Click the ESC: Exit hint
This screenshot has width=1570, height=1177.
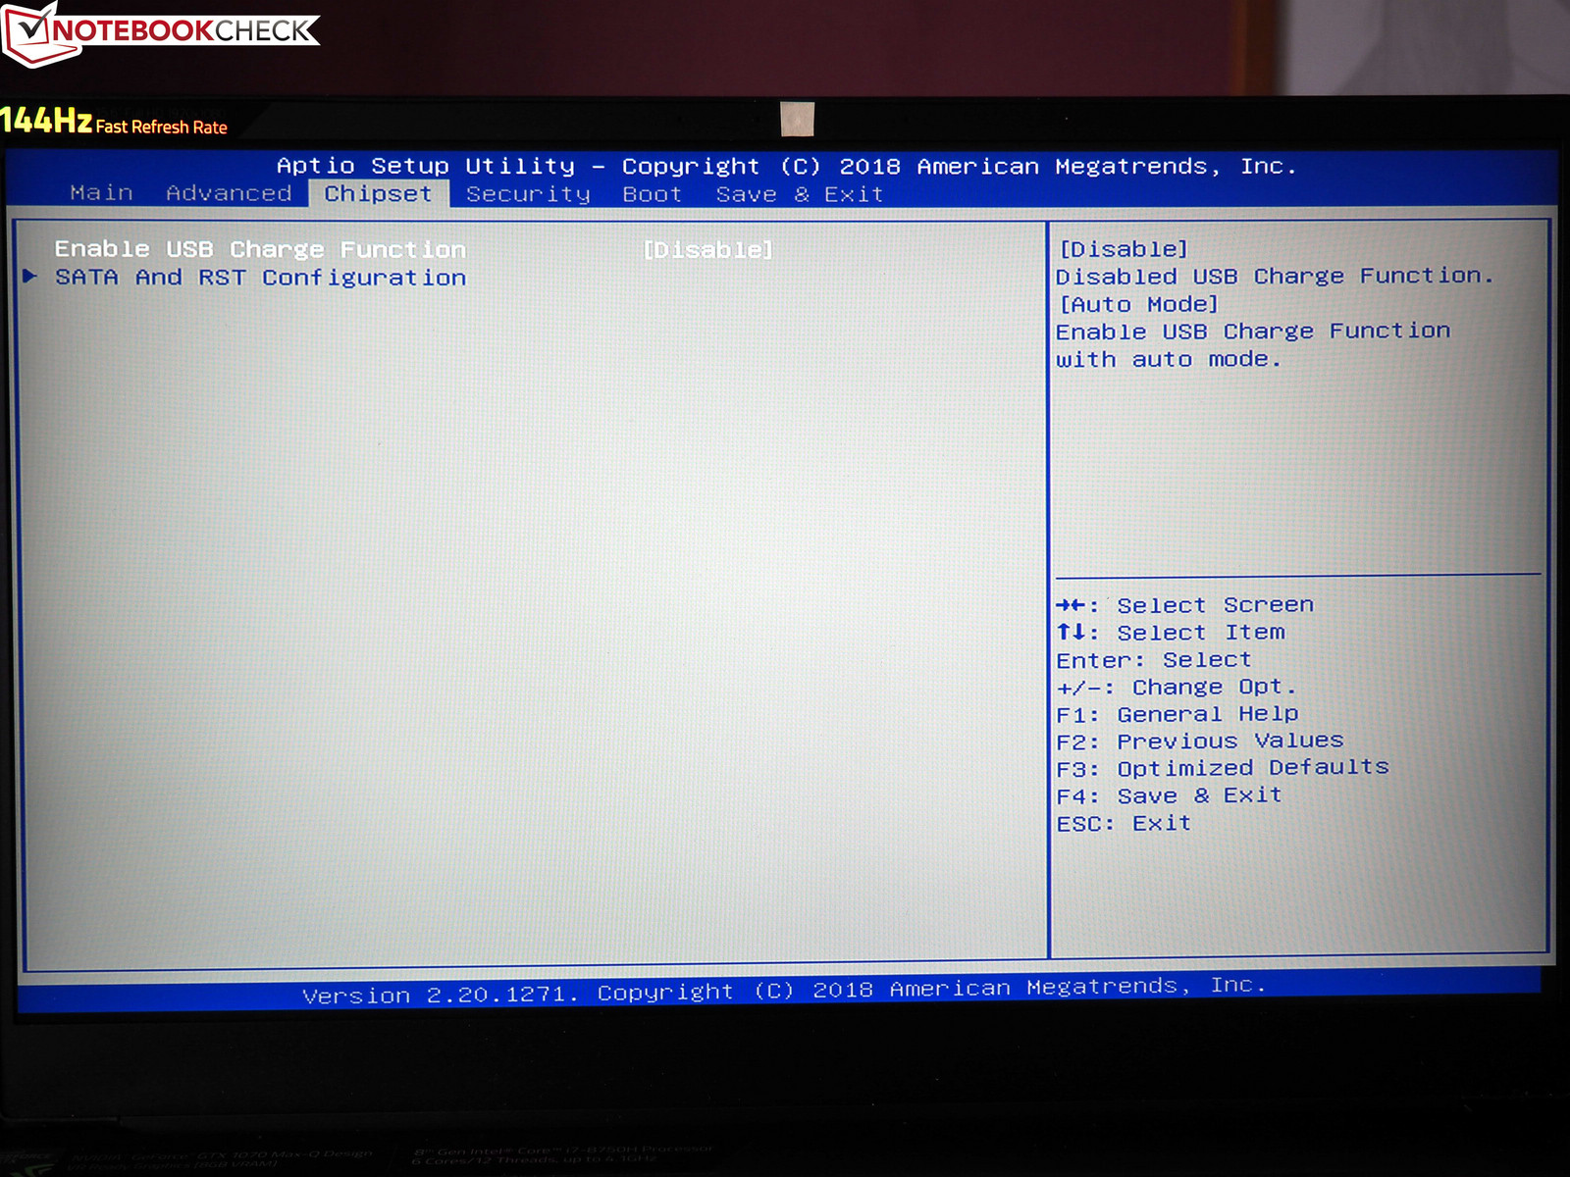click(1124, 823)
